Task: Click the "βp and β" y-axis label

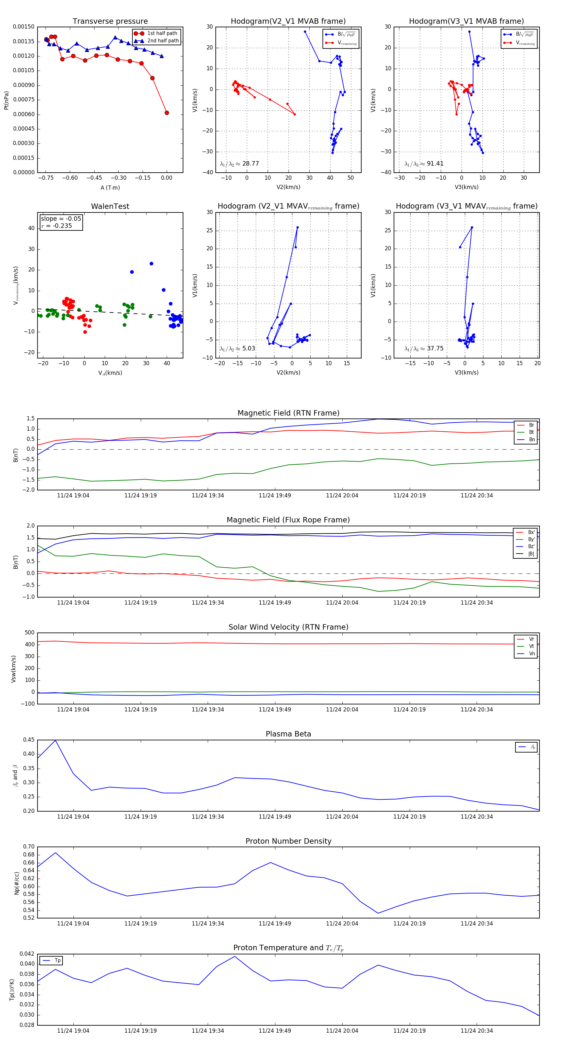Action: 15,776
